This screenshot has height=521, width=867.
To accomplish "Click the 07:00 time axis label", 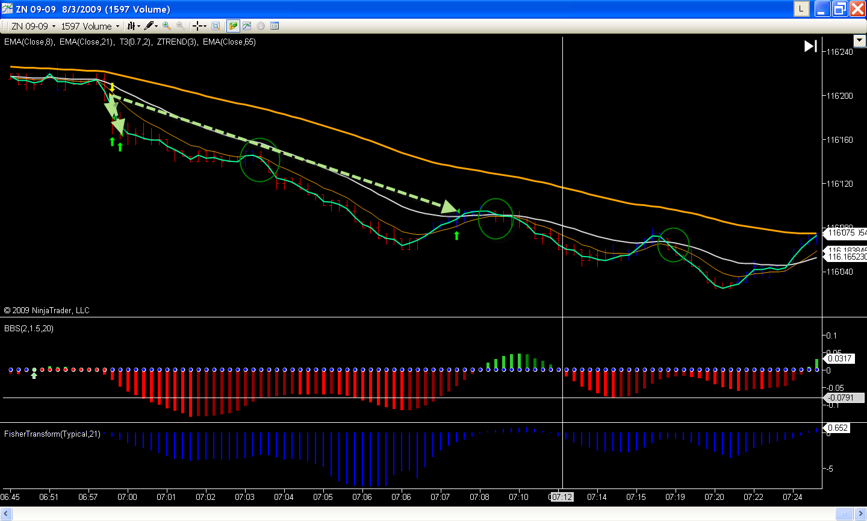I will point(127,497).
